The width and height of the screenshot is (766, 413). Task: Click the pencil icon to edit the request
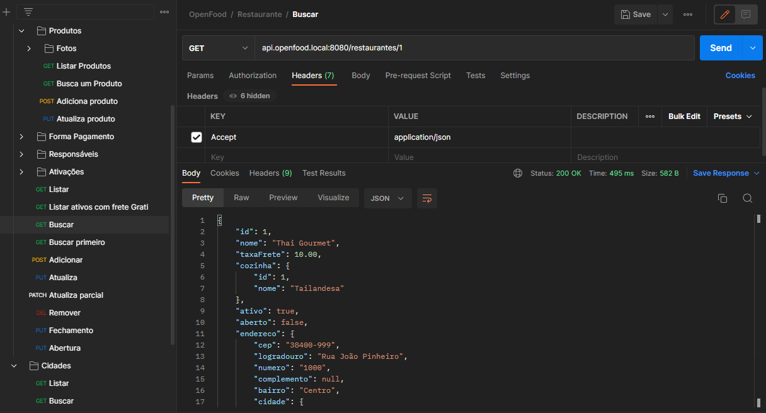(x=724, y=14)
